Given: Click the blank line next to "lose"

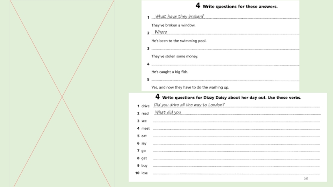Looking at the screenshot, I should point(236,173).
